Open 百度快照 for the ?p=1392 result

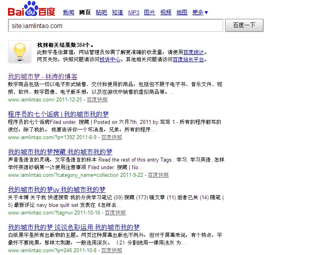[112, 138]
